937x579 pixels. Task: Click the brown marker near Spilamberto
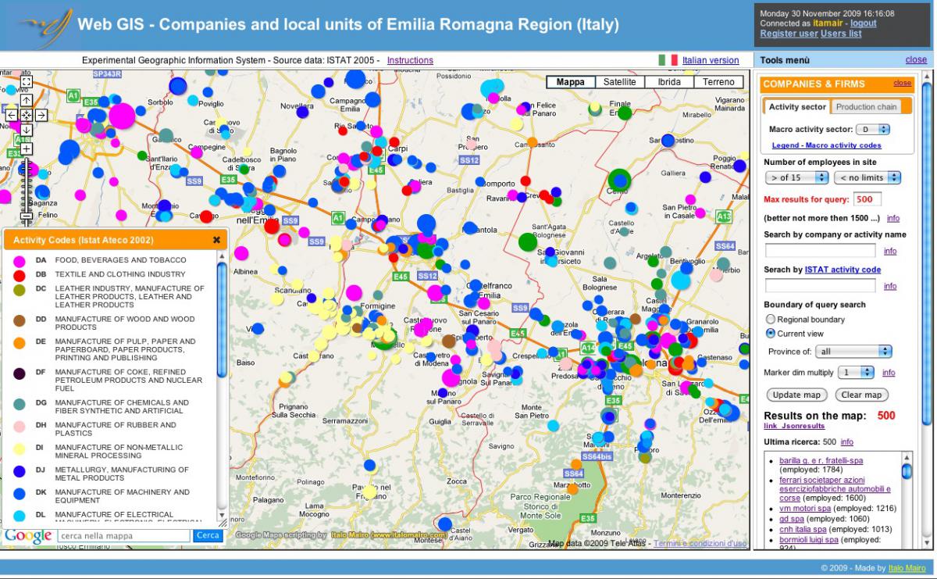pos(449,341)
